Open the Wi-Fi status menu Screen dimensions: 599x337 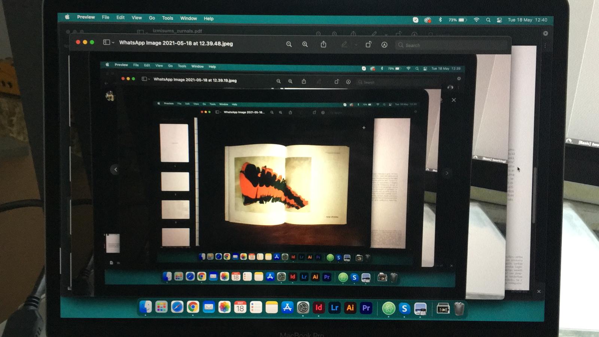click(x=476, y=20)
